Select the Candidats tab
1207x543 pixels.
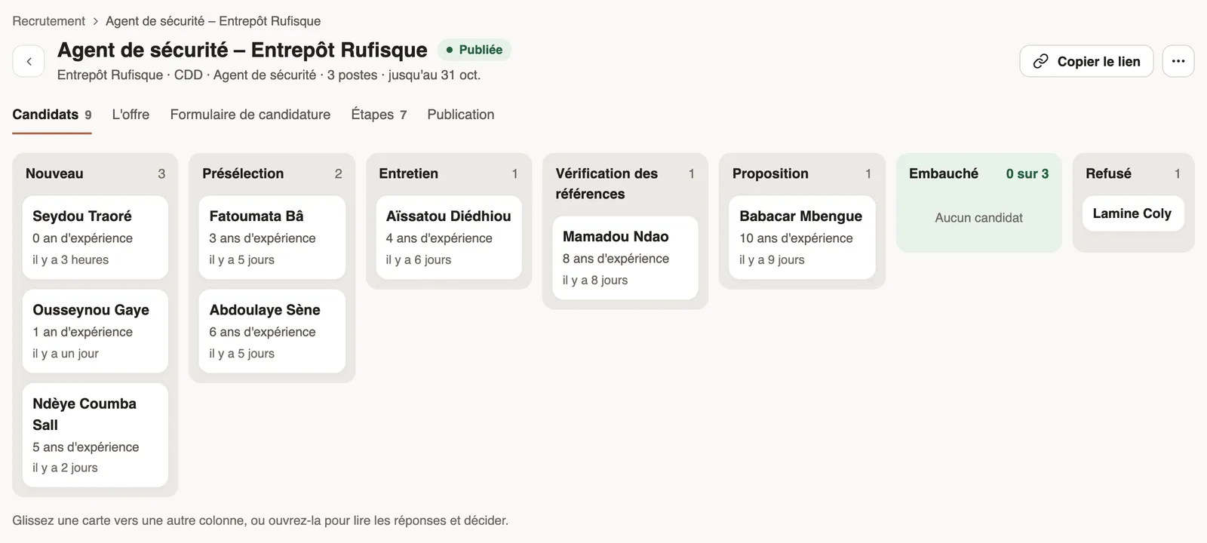pos(52,115)
